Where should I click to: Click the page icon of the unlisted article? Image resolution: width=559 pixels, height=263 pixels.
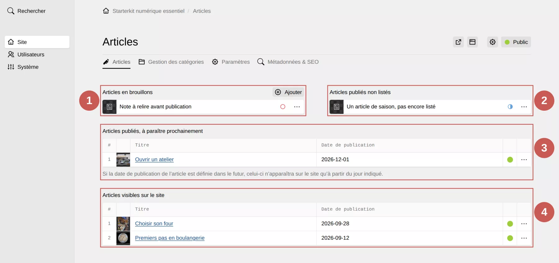coord(337,107)
